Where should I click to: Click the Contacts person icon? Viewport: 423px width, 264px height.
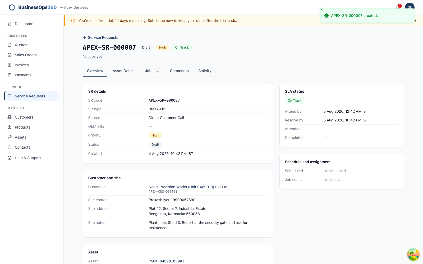pos(10,147)
